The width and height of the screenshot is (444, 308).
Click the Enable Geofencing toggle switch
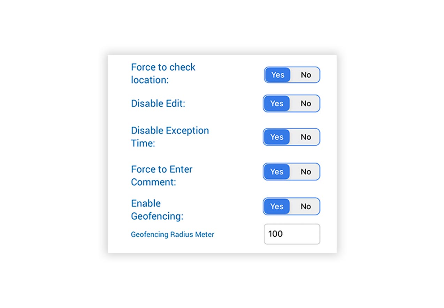[291, 206]
